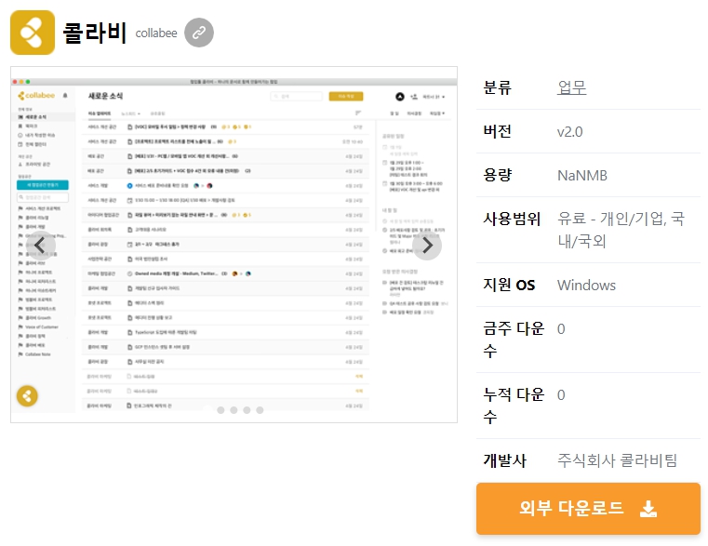The image size is (708, 546).
Task: Click the 콜라비 app title
Action: pos(94,33)
